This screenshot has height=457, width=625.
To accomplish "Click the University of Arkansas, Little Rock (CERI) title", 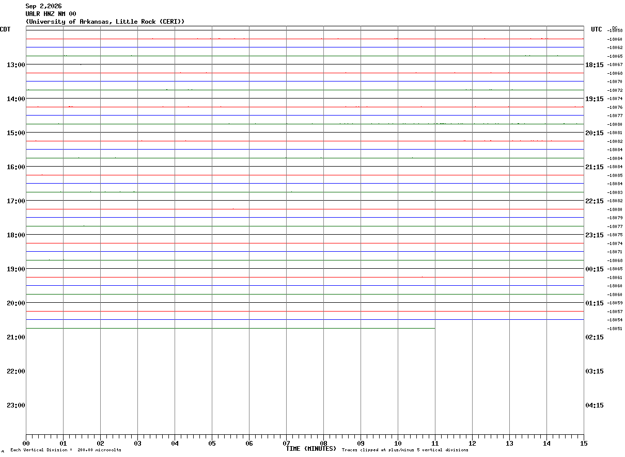I will pos(105,22).
